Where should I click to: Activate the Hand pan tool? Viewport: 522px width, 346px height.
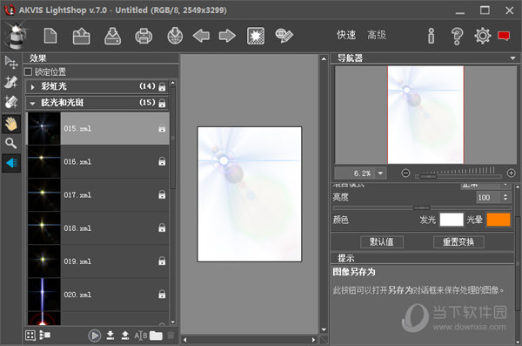pyautogui.click(x=11, y=124)
